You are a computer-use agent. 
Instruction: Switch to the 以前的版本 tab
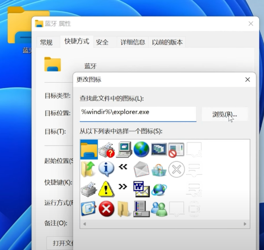click(x=167, y=42)
